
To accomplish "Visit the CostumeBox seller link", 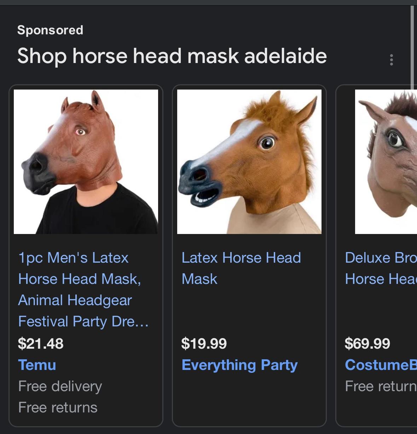I will [381, 365].
